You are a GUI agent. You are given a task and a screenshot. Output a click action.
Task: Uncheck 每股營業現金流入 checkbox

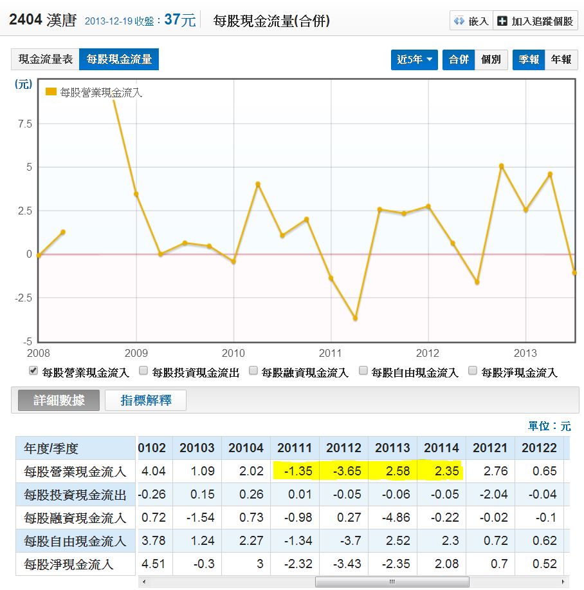tap(33, 371)
